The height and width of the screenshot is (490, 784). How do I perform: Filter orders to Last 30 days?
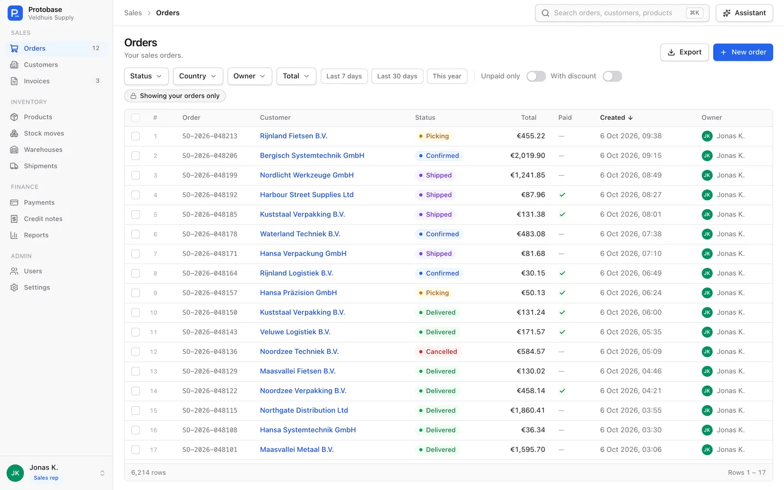397,76
